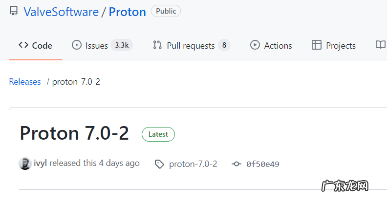This screenshot has width=387, height=200.
Task: Click the tag icon beside proton-7.0-2
Action: pyautogui.click(x=159, y=164)
